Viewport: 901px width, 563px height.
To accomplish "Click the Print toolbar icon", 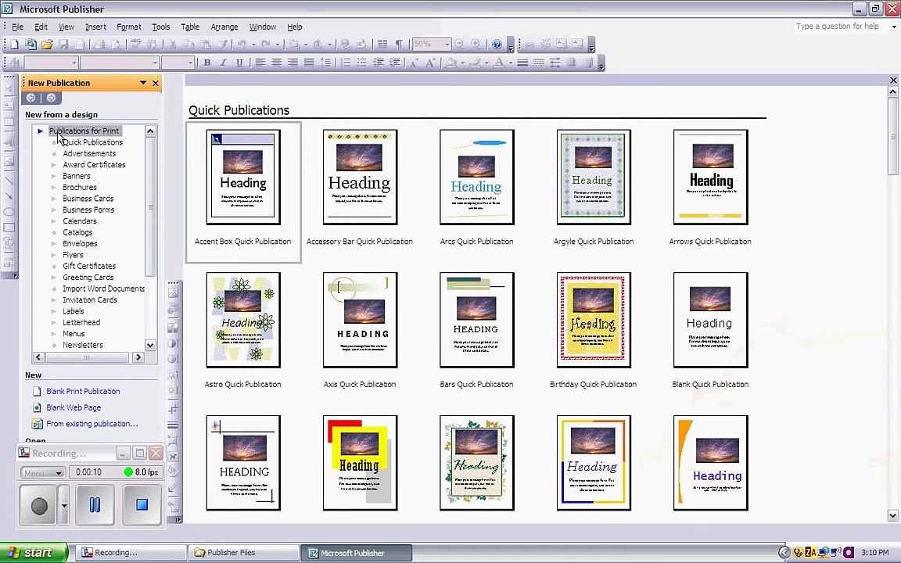I will tap(99, 45).
